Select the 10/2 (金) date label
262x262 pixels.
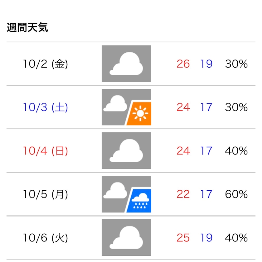click(x=46, y=64)
